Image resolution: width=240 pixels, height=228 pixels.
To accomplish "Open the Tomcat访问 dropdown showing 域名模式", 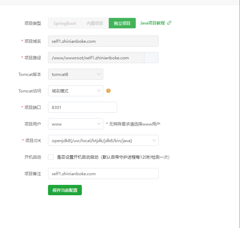I will point(76,91).
